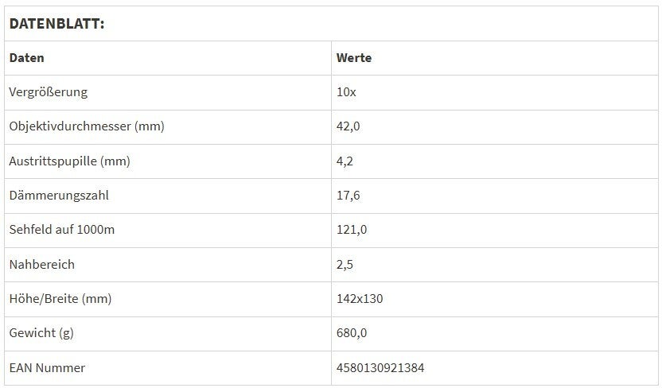Screen dimensions: 662x388
Task: Select the 142x130 dimensions value
Action: pyautogui.click(x=360, y=299)
